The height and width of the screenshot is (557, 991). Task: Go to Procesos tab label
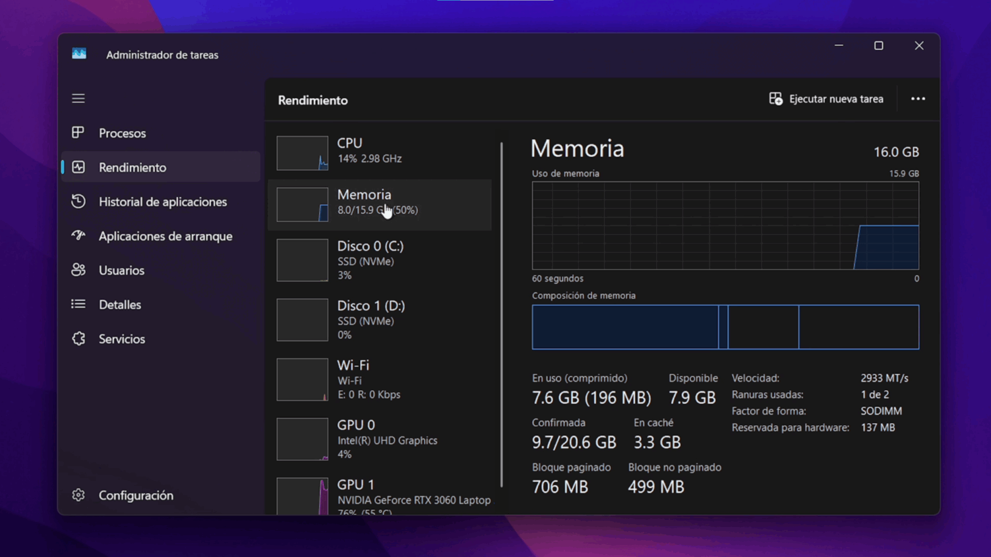(122, 133)
